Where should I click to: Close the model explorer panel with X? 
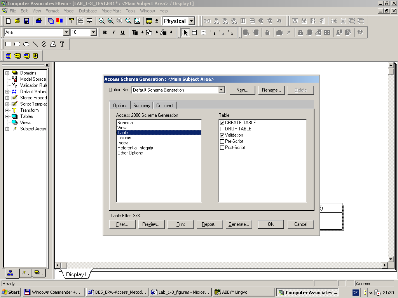pyautogui.click(x=47, y=65)
